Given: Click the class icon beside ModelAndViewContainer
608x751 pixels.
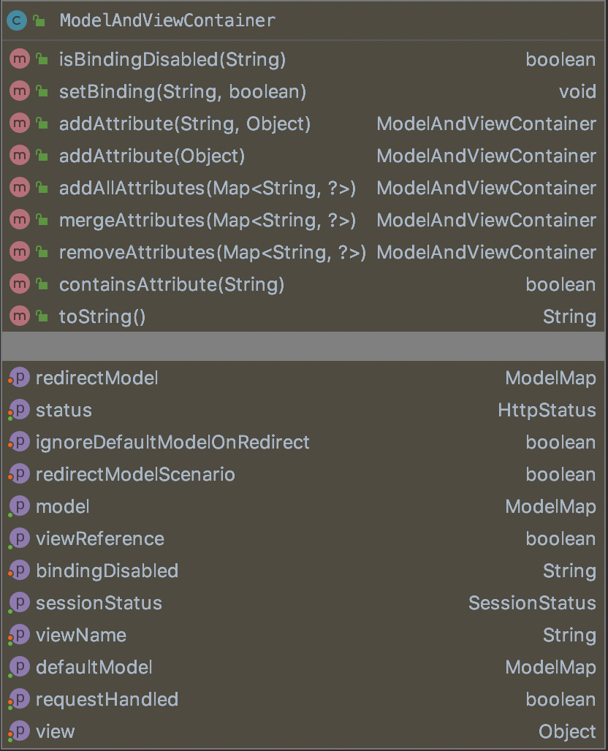Looking at the screenshot, I should 16,20.
